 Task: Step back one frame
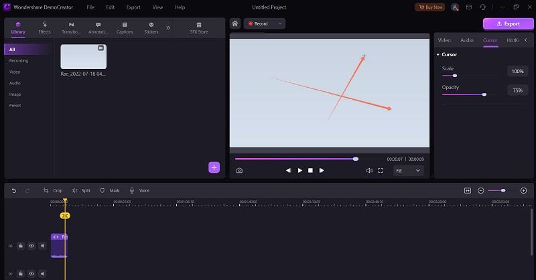(288, 170)
